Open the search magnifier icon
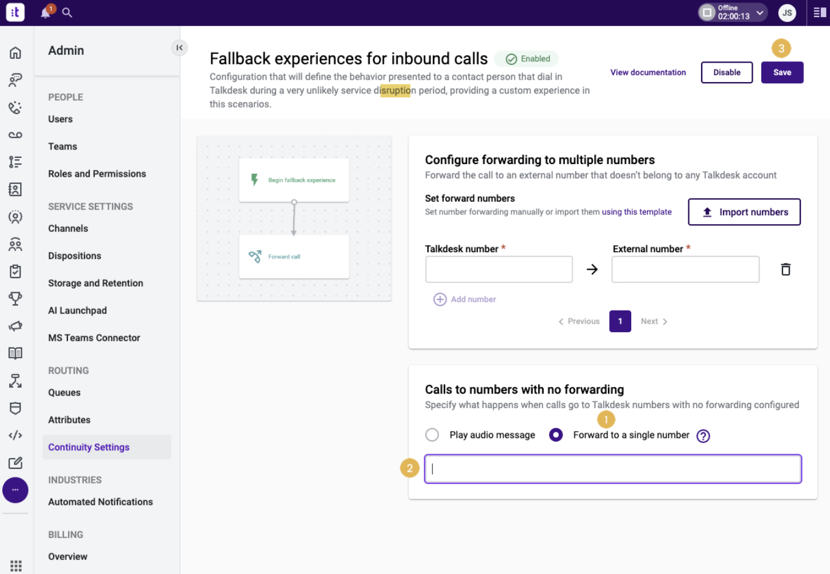Image resolution: width=830 pixels, height=574 pixels. tap(67, 13)
